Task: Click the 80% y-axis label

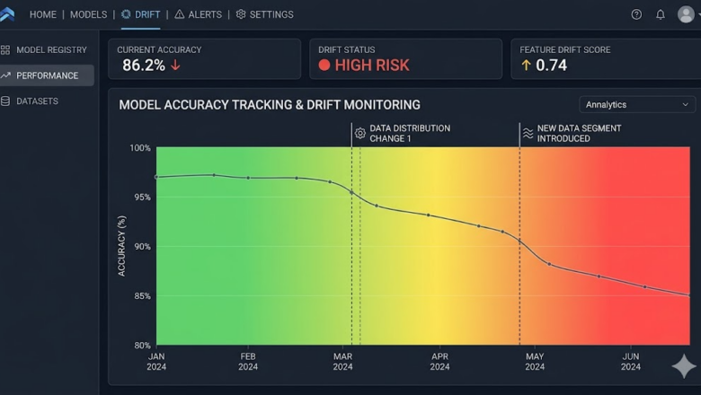Action: (142, 345)
